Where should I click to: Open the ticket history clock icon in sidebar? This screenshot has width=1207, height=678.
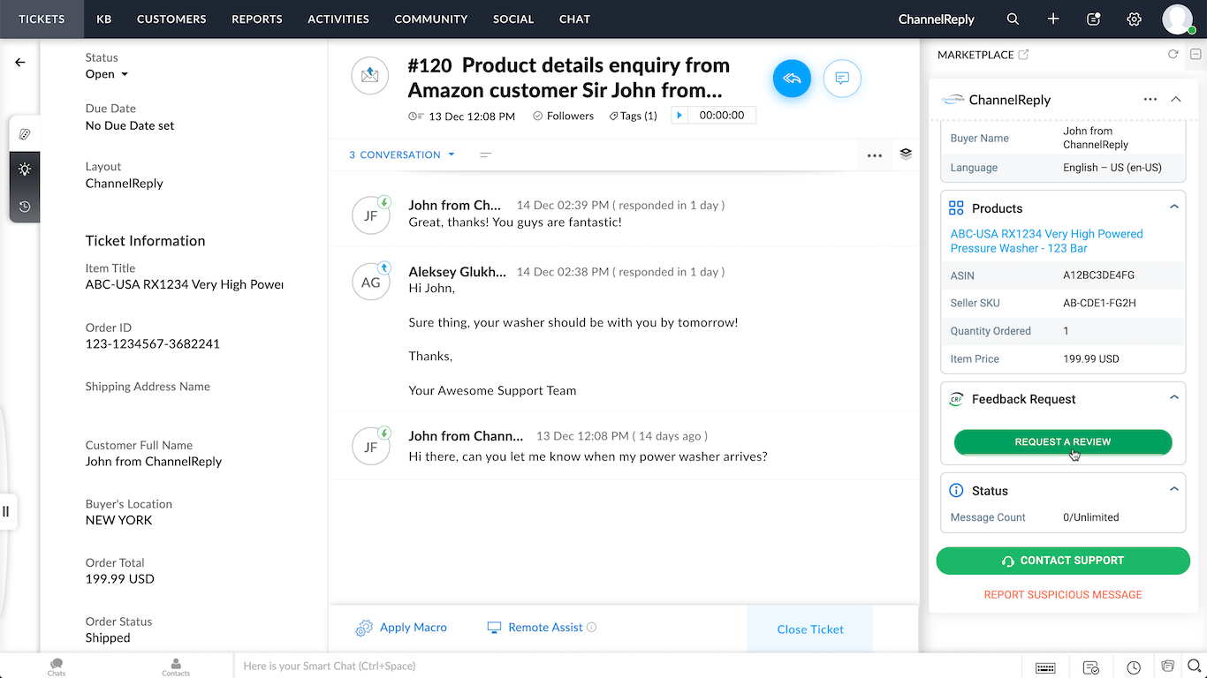[x=25, y=207]
